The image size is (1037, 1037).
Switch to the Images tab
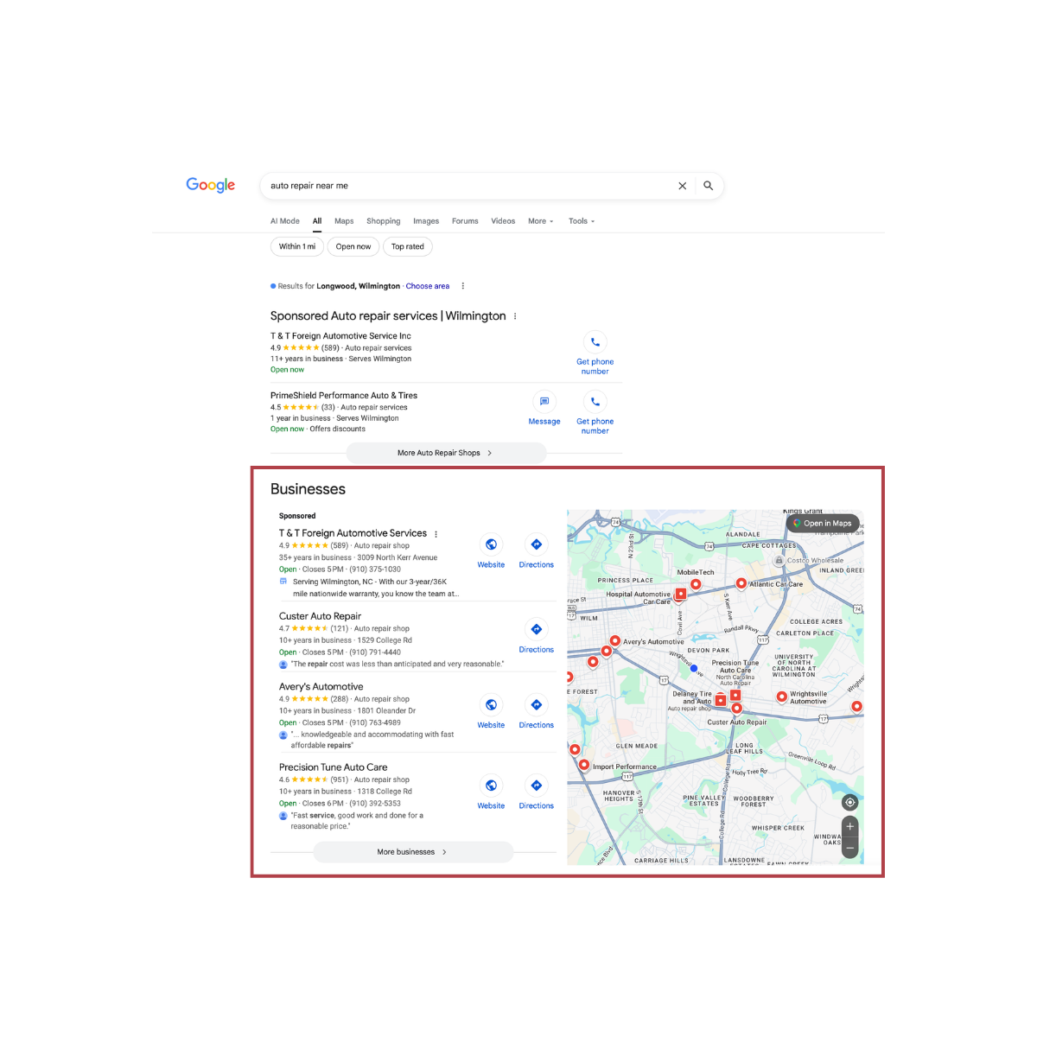[425, 221]
